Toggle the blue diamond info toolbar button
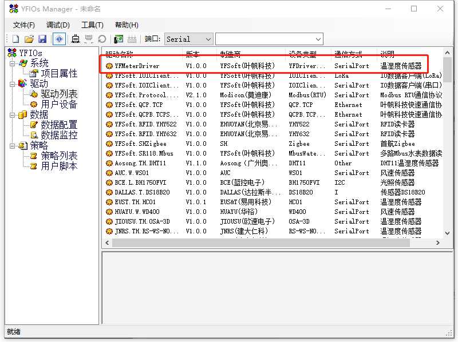The height and width of the screenshot is (342, 458). [x=59, y=39]
